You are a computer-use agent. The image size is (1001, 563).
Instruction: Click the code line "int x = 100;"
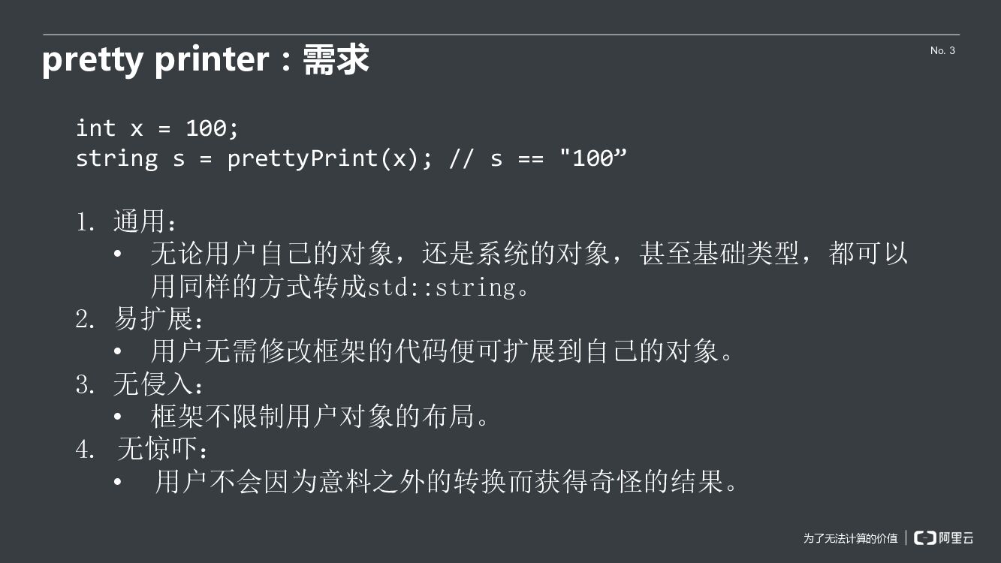(x=157, y=128)
